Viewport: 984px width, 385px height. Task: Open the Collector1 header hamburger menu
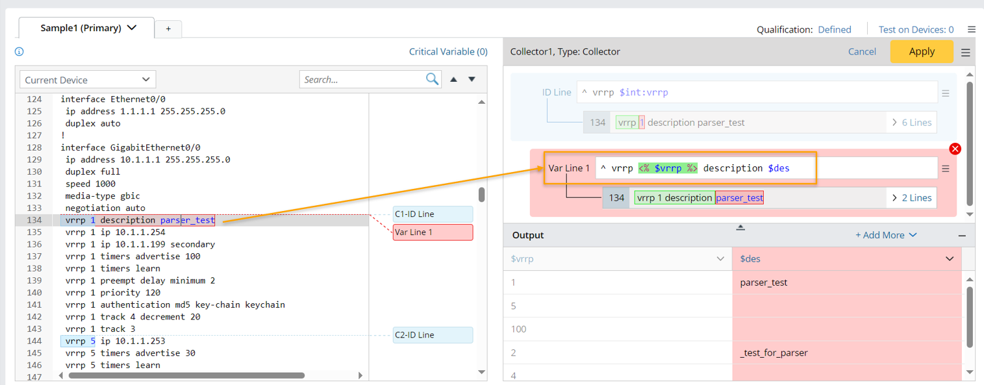point(966,52)
